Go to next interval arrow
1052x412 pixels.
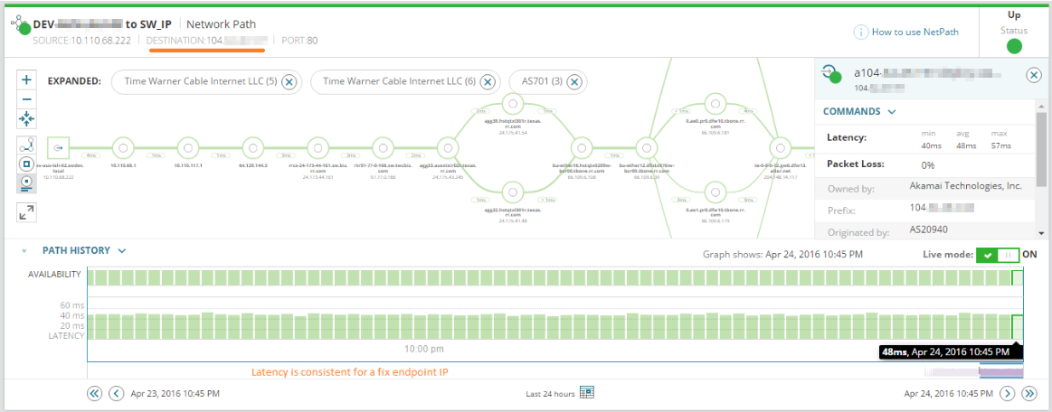(1007, 393)
